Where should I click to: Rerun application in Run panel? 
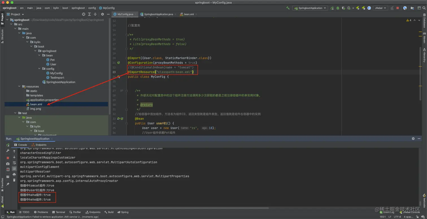pos(8,145)
